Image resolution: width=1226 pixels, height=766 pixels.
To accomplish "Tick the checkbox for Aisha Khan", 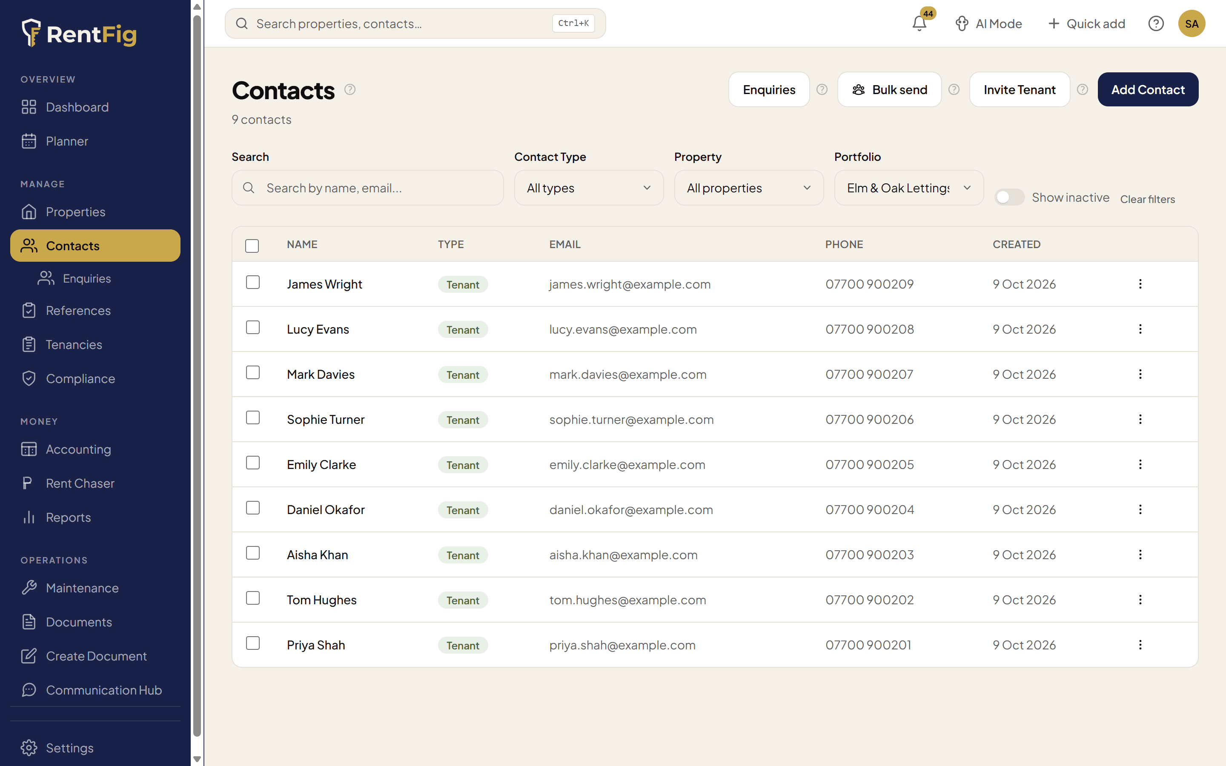I will pos(253,553).
